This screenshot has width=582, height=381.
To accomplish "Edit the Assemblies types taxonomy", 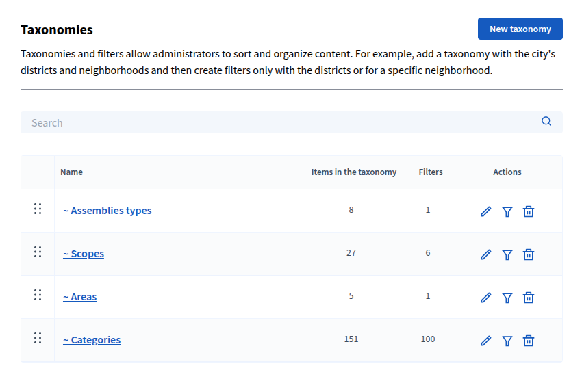I will pyautogui.click(x=486, y=211).
